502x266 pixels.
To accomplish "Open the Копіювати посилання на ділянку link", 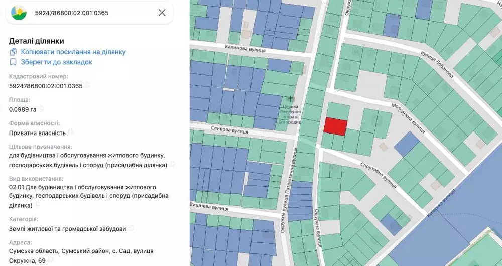I will coord(73,52).
